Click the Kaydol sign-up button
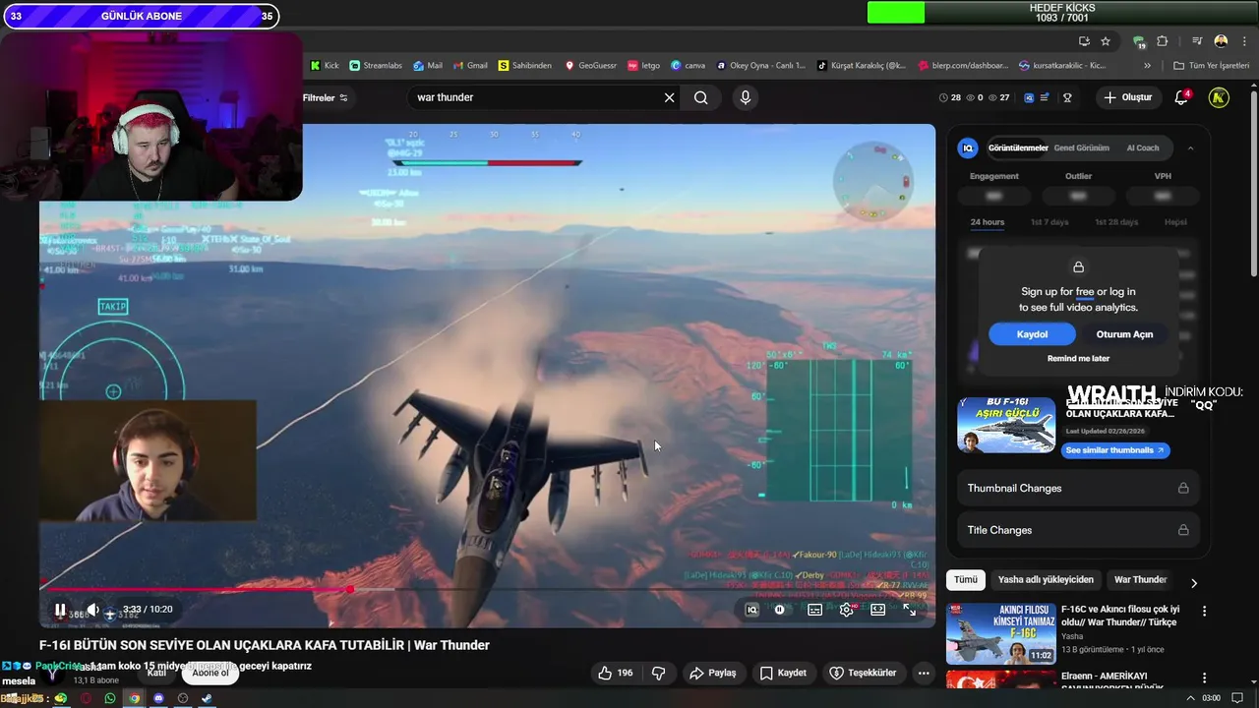The height and width of the screenshot is (708, 1259). coord(1032,334)
